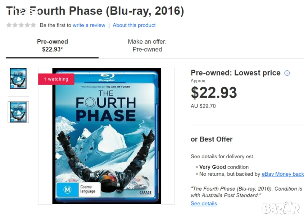
Task: Switch to Make an offer: Pre-owned tab
Action: click(147, 45)
